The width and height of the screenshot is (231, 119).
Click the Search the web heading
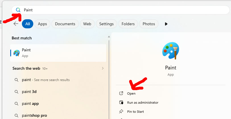point(26,68)
